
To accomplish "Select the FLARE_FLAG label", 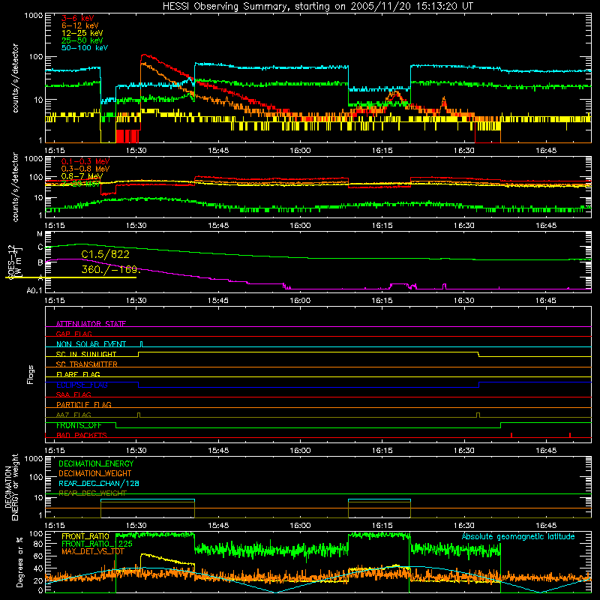I will coord(78,374).
